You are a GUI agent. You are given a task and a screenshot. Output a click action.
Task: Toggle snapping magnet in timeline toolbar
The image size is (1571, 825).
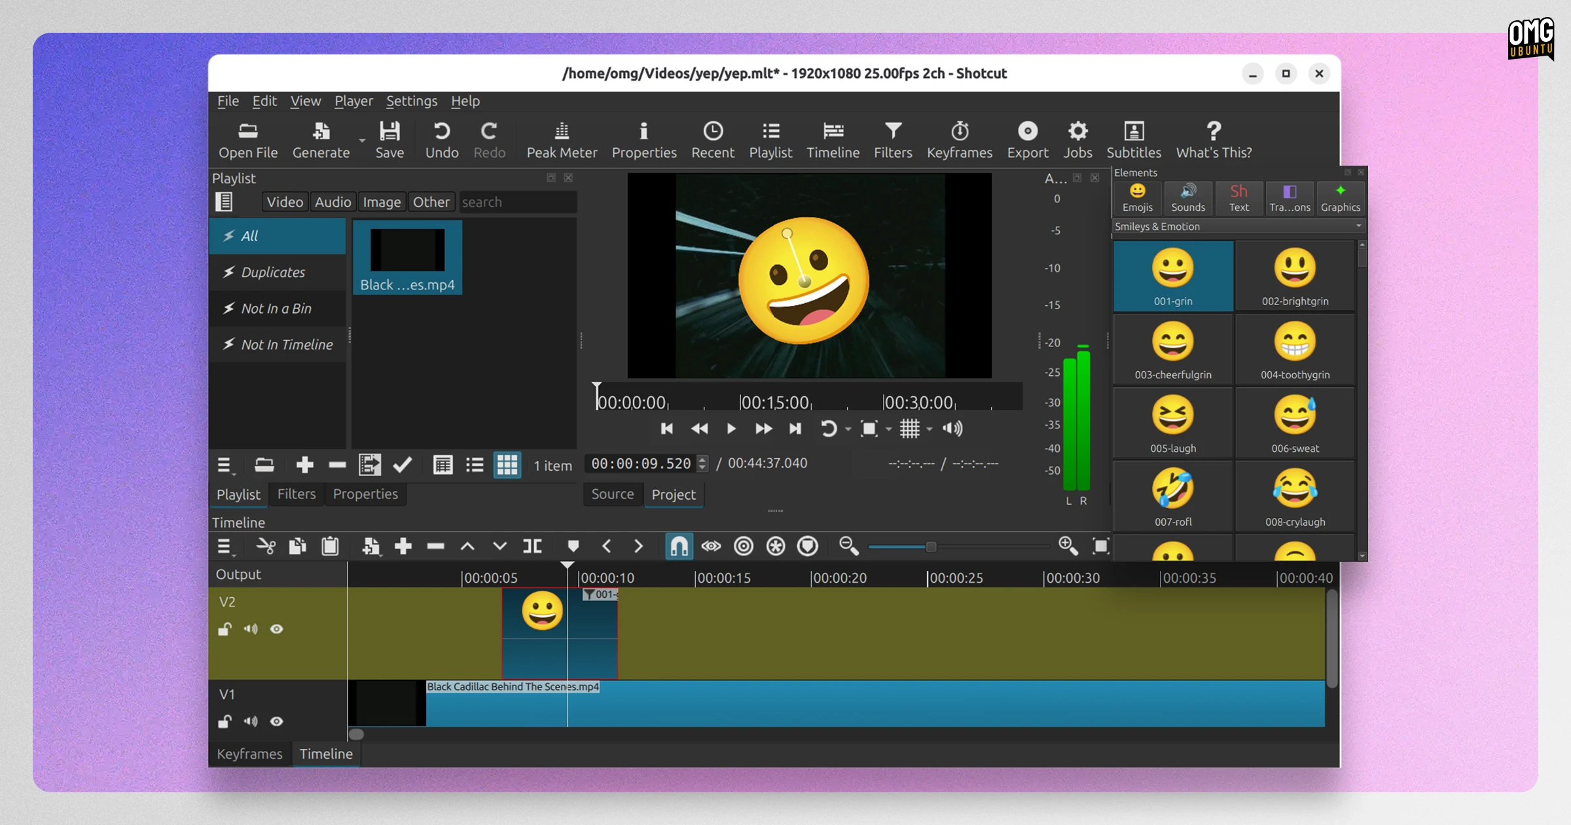(x=679, y=546)
